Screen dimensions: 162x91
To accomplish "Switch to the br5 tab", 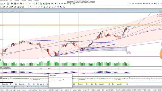I will 7,90.
